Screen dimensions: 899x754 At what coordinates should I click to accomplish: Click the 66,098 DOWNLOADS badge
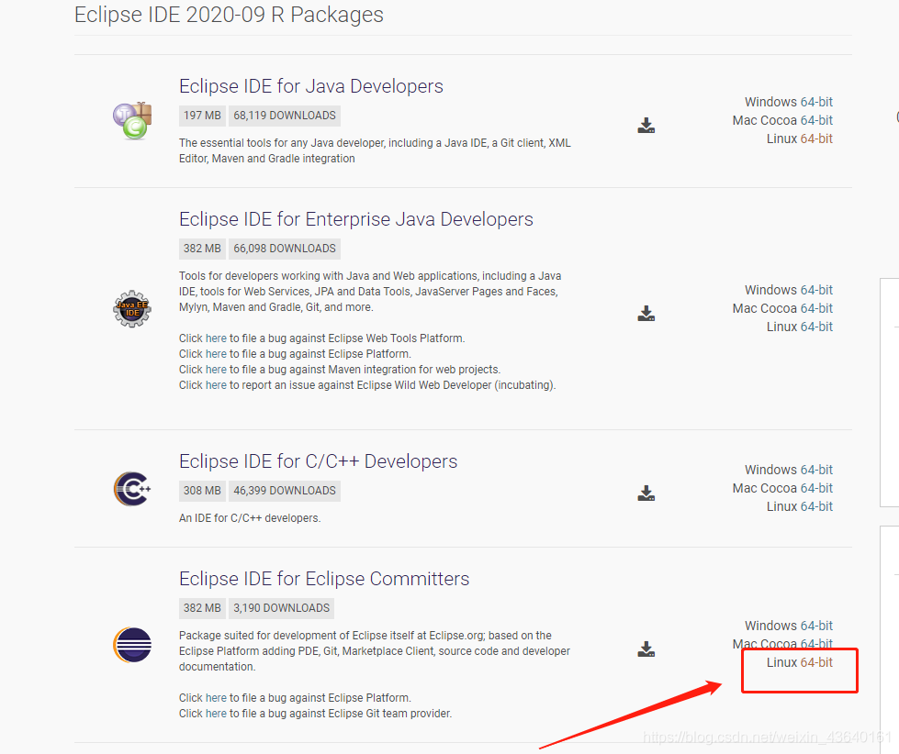[x=285, y=249]
